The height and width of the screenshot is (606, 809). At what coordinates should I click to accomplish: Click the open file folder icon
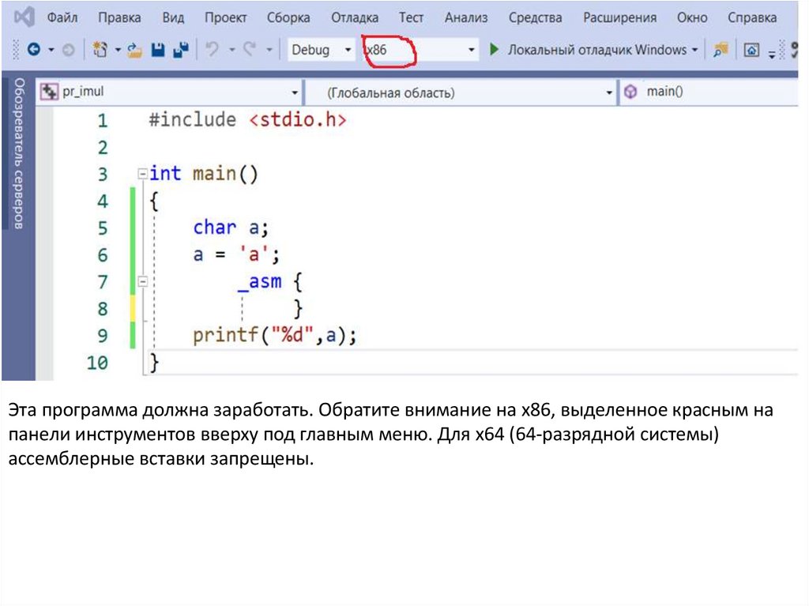point(134,50)
